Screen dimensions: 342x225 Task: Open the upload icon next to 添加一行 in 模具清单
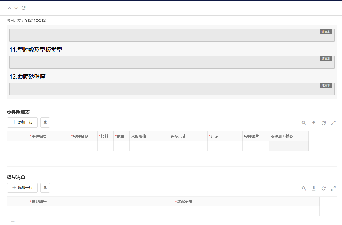pyautogui.click(x=45, y=187)
